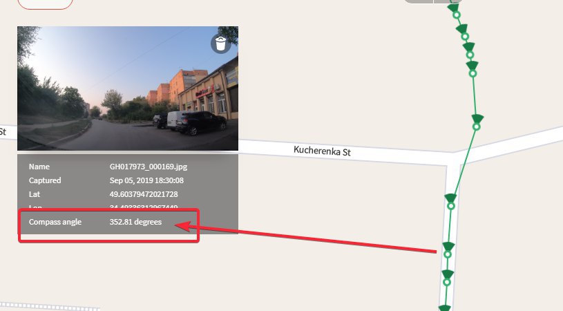Click the trash icon on the photo
Viewport: 563px width, 311px height.
(220, 44)
